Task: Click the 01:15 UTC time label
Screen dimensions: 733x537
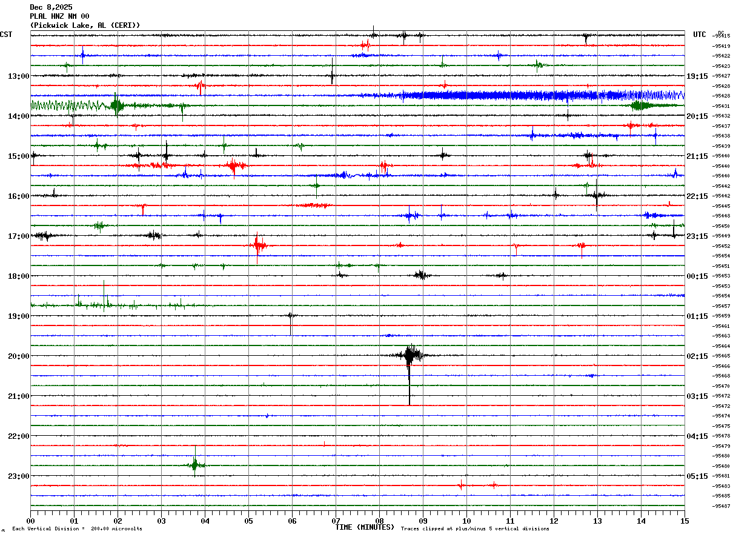Action: click(697, 316)
